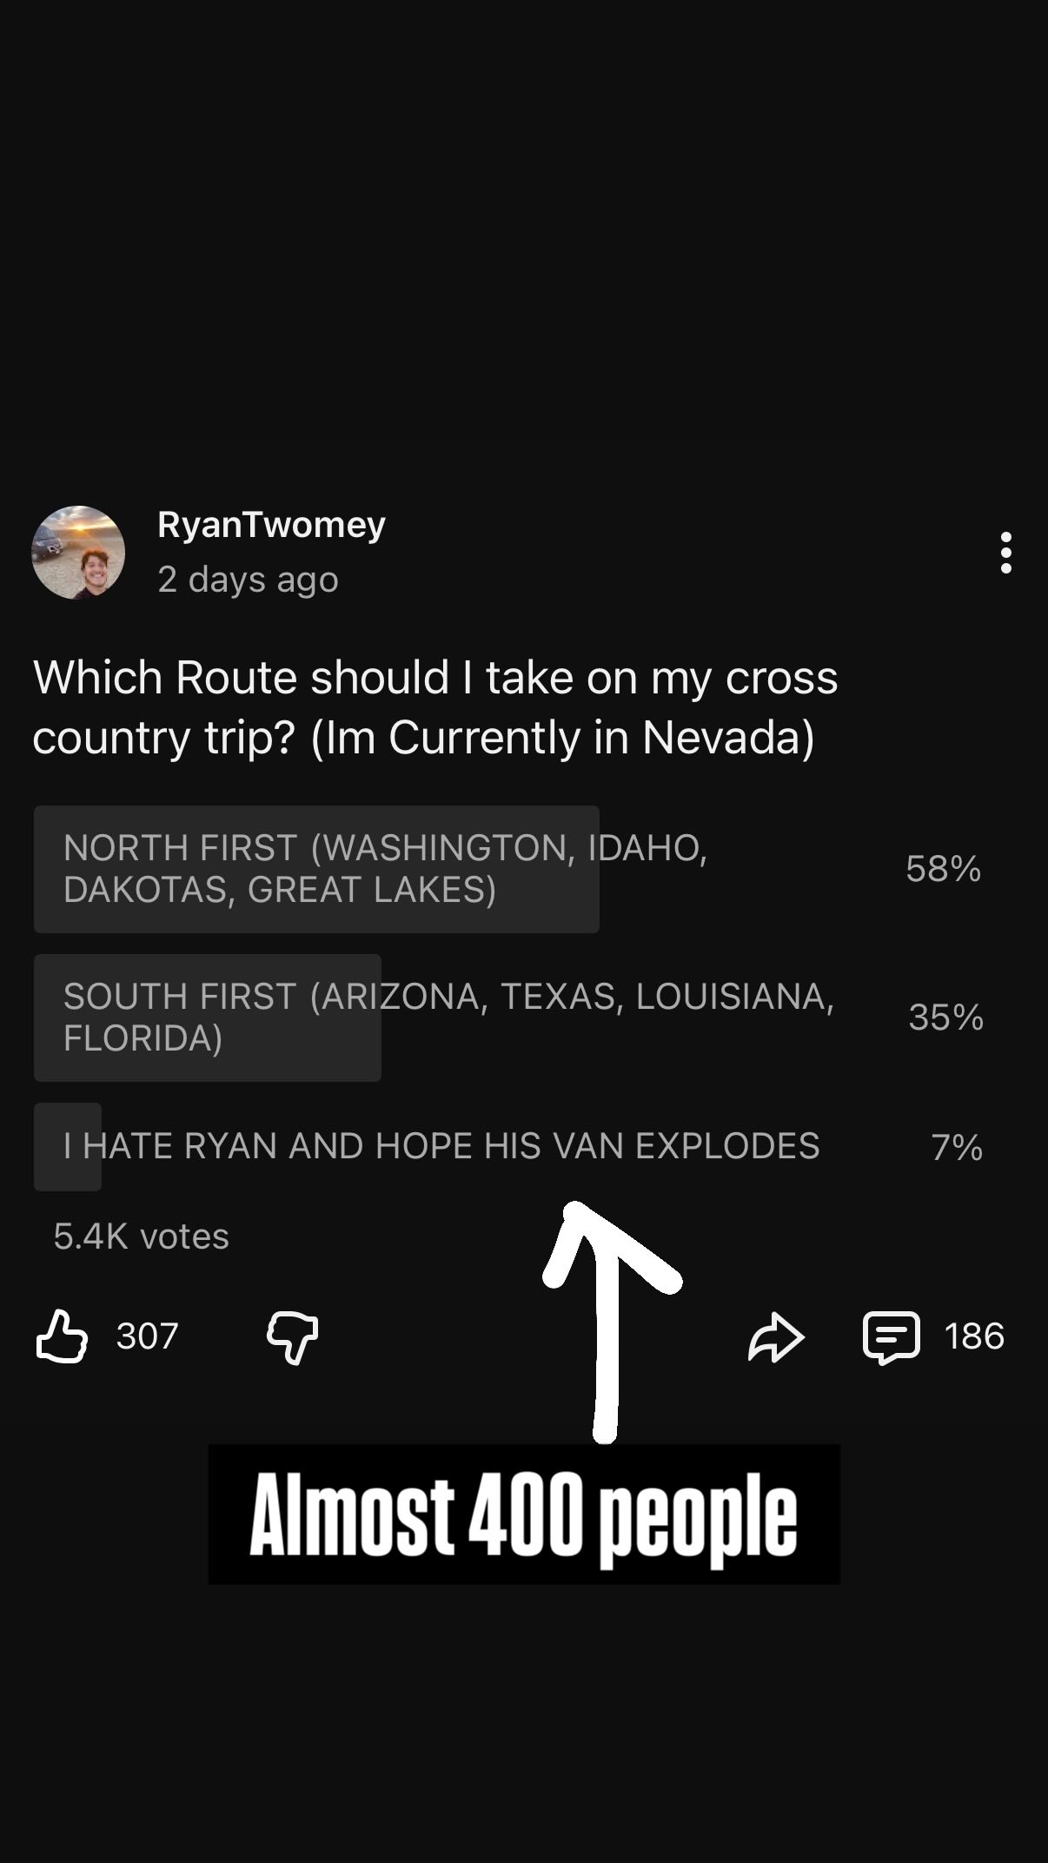
Task: Click the 7% poll result
Action: 957,1148
